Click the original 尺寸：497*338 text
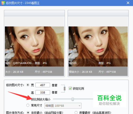Viewport: 133px width, 114px height. pyautogui.click(x=43, y=72)
